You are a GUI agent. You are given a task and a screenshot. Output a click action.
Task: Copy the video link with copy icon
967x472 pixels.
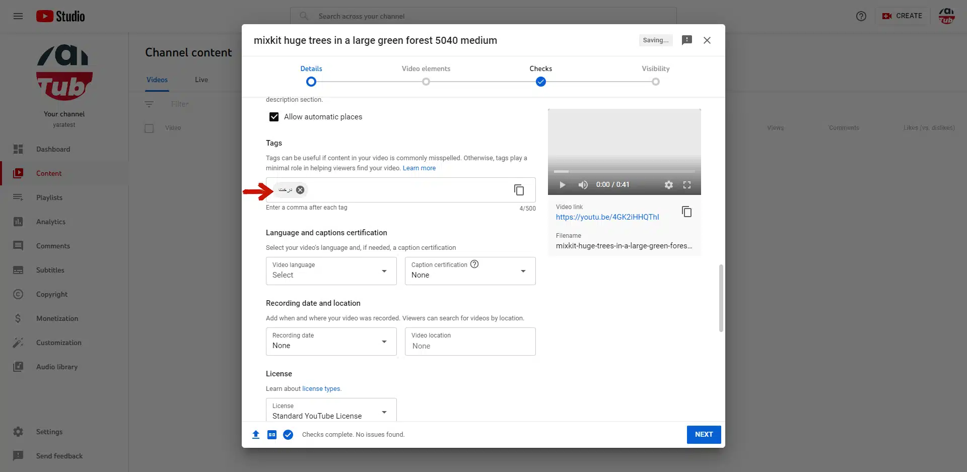(x=686, y=212)
